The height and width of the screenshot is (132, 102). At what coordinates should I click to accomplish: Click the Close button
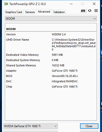pos(89,126)
